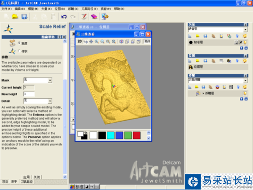Viewport: 253px width, 190px height.
Task: Toggle visibility bulb of the relief layer
Action: click(245, 93)
